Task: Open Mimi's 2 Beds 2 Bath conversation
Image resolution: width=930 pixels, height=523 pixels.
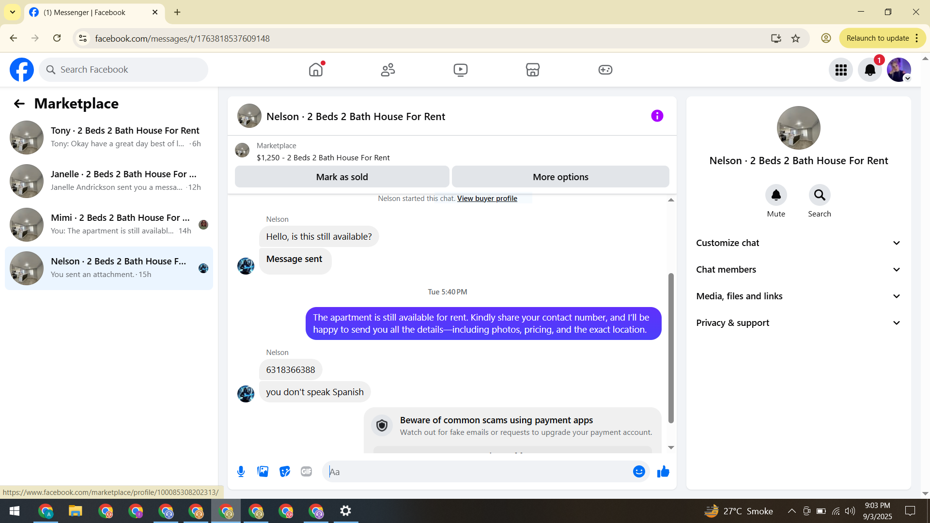Action: click(x=109, y=225)
